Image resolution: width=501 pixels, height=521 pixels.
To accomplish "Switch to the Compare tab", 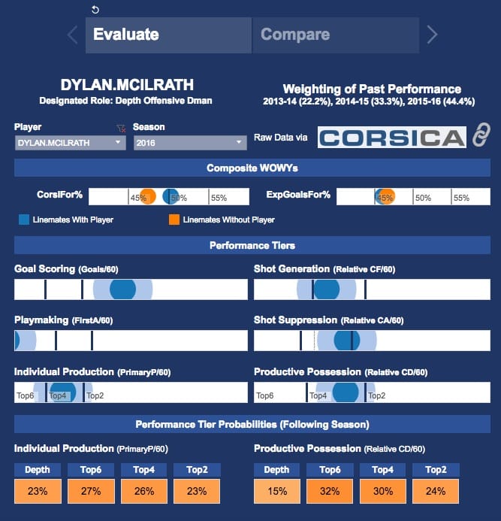I will (x=336, y=35).
